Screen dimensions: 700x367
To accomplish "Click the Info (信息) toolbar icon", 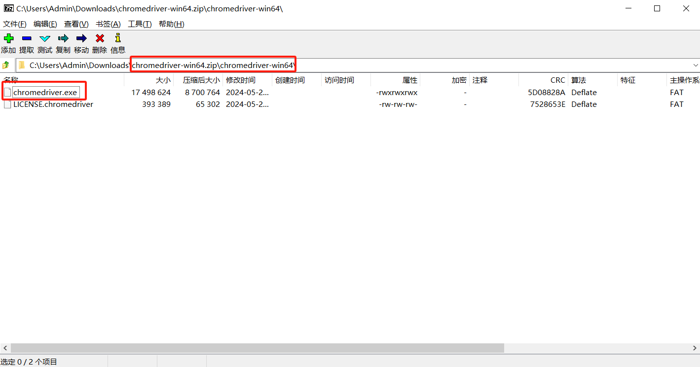I will 117,38.
